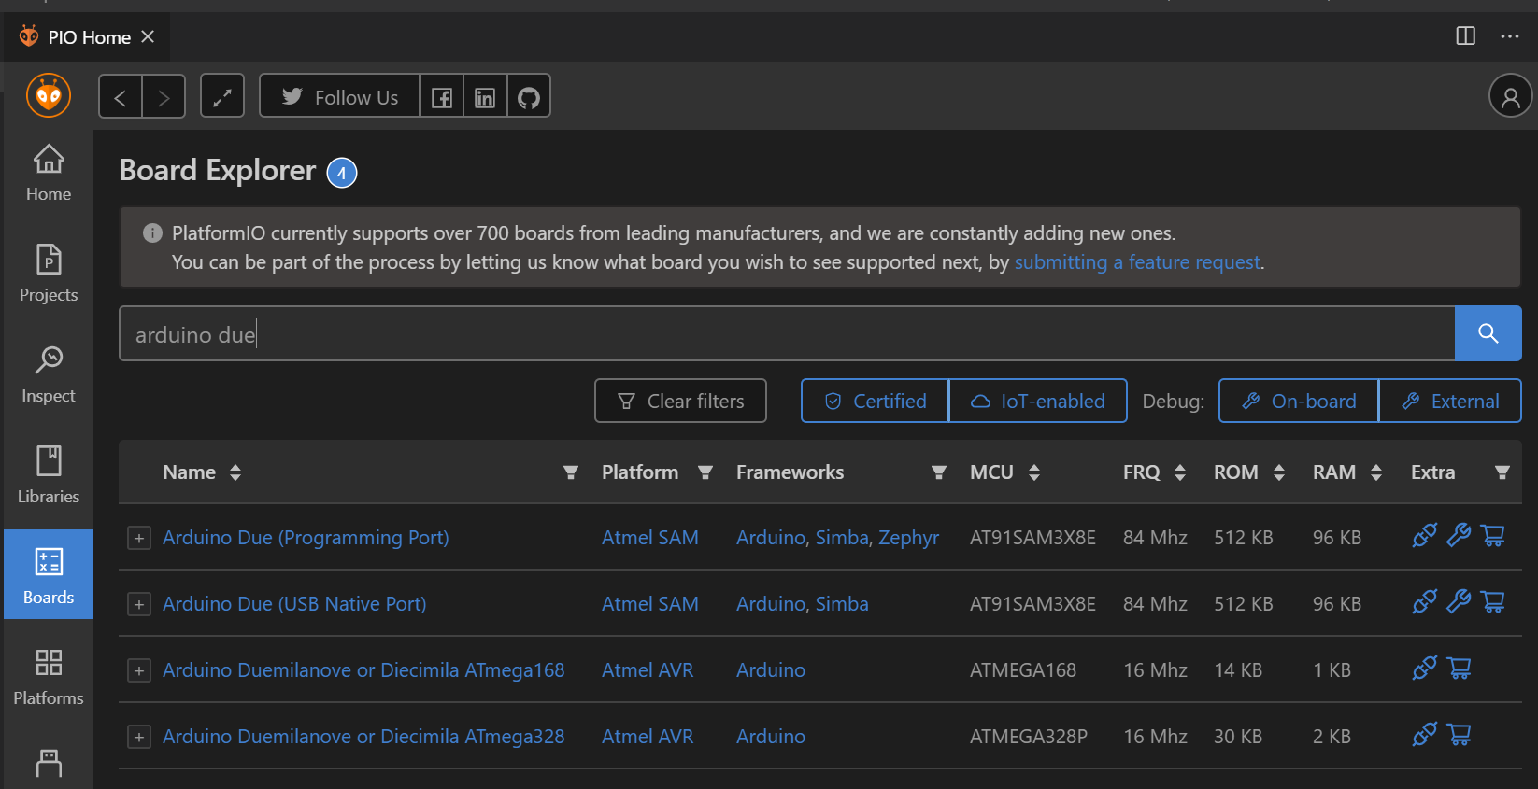Expand the Duemilanove or Diecimila ATmega168 row
This screenshot has width=1538, height=789.
point(139,670)
